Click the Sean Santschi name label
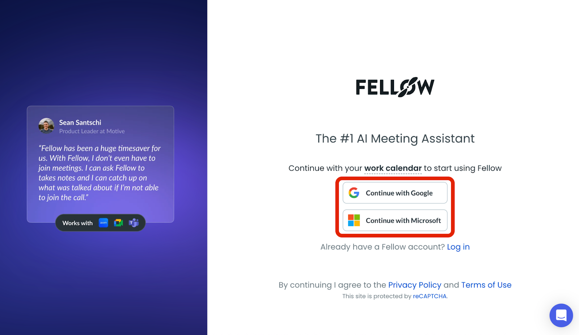Image resolution: width=579 pixels, height=335 pixels. (80, 122)
